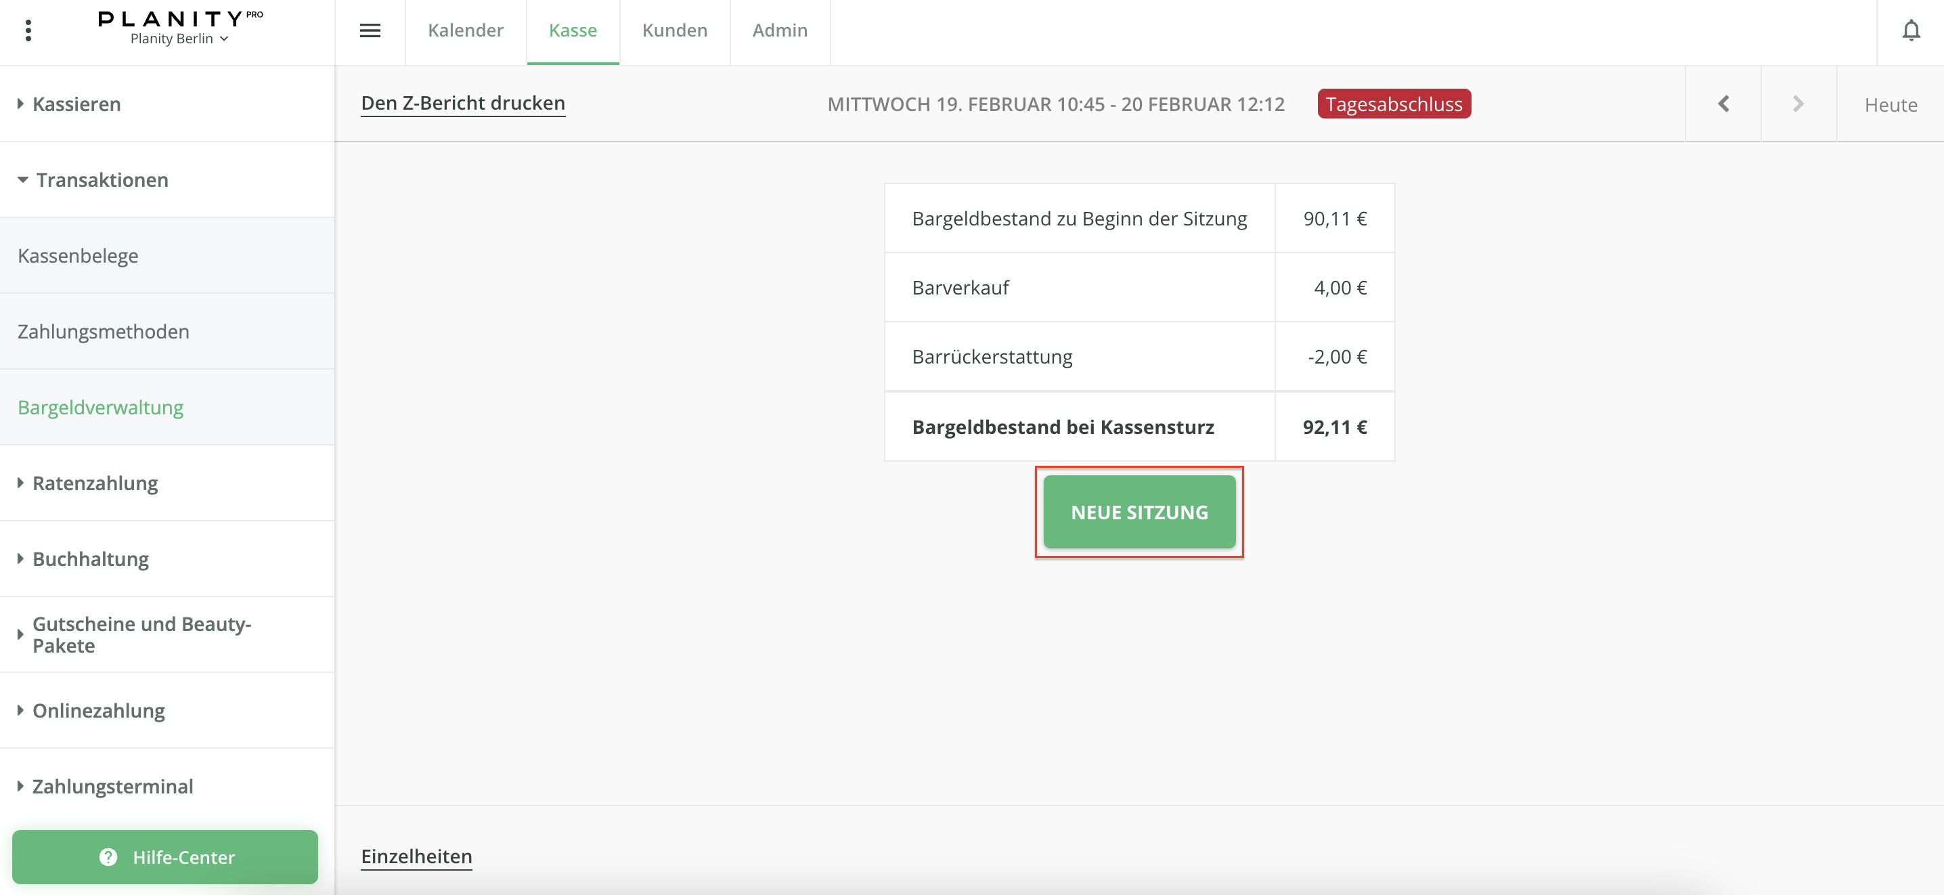
Task: Click the notification bell icon
Action: pyautogui.click(x=1910, y=31)
